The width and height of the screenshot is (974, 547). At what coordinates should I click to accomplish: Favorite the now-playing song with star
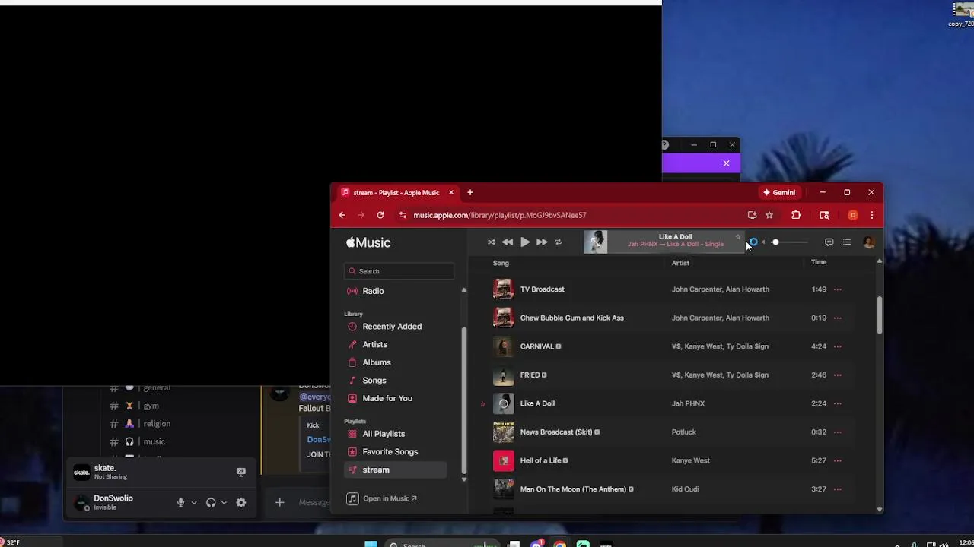click(737, 237)
